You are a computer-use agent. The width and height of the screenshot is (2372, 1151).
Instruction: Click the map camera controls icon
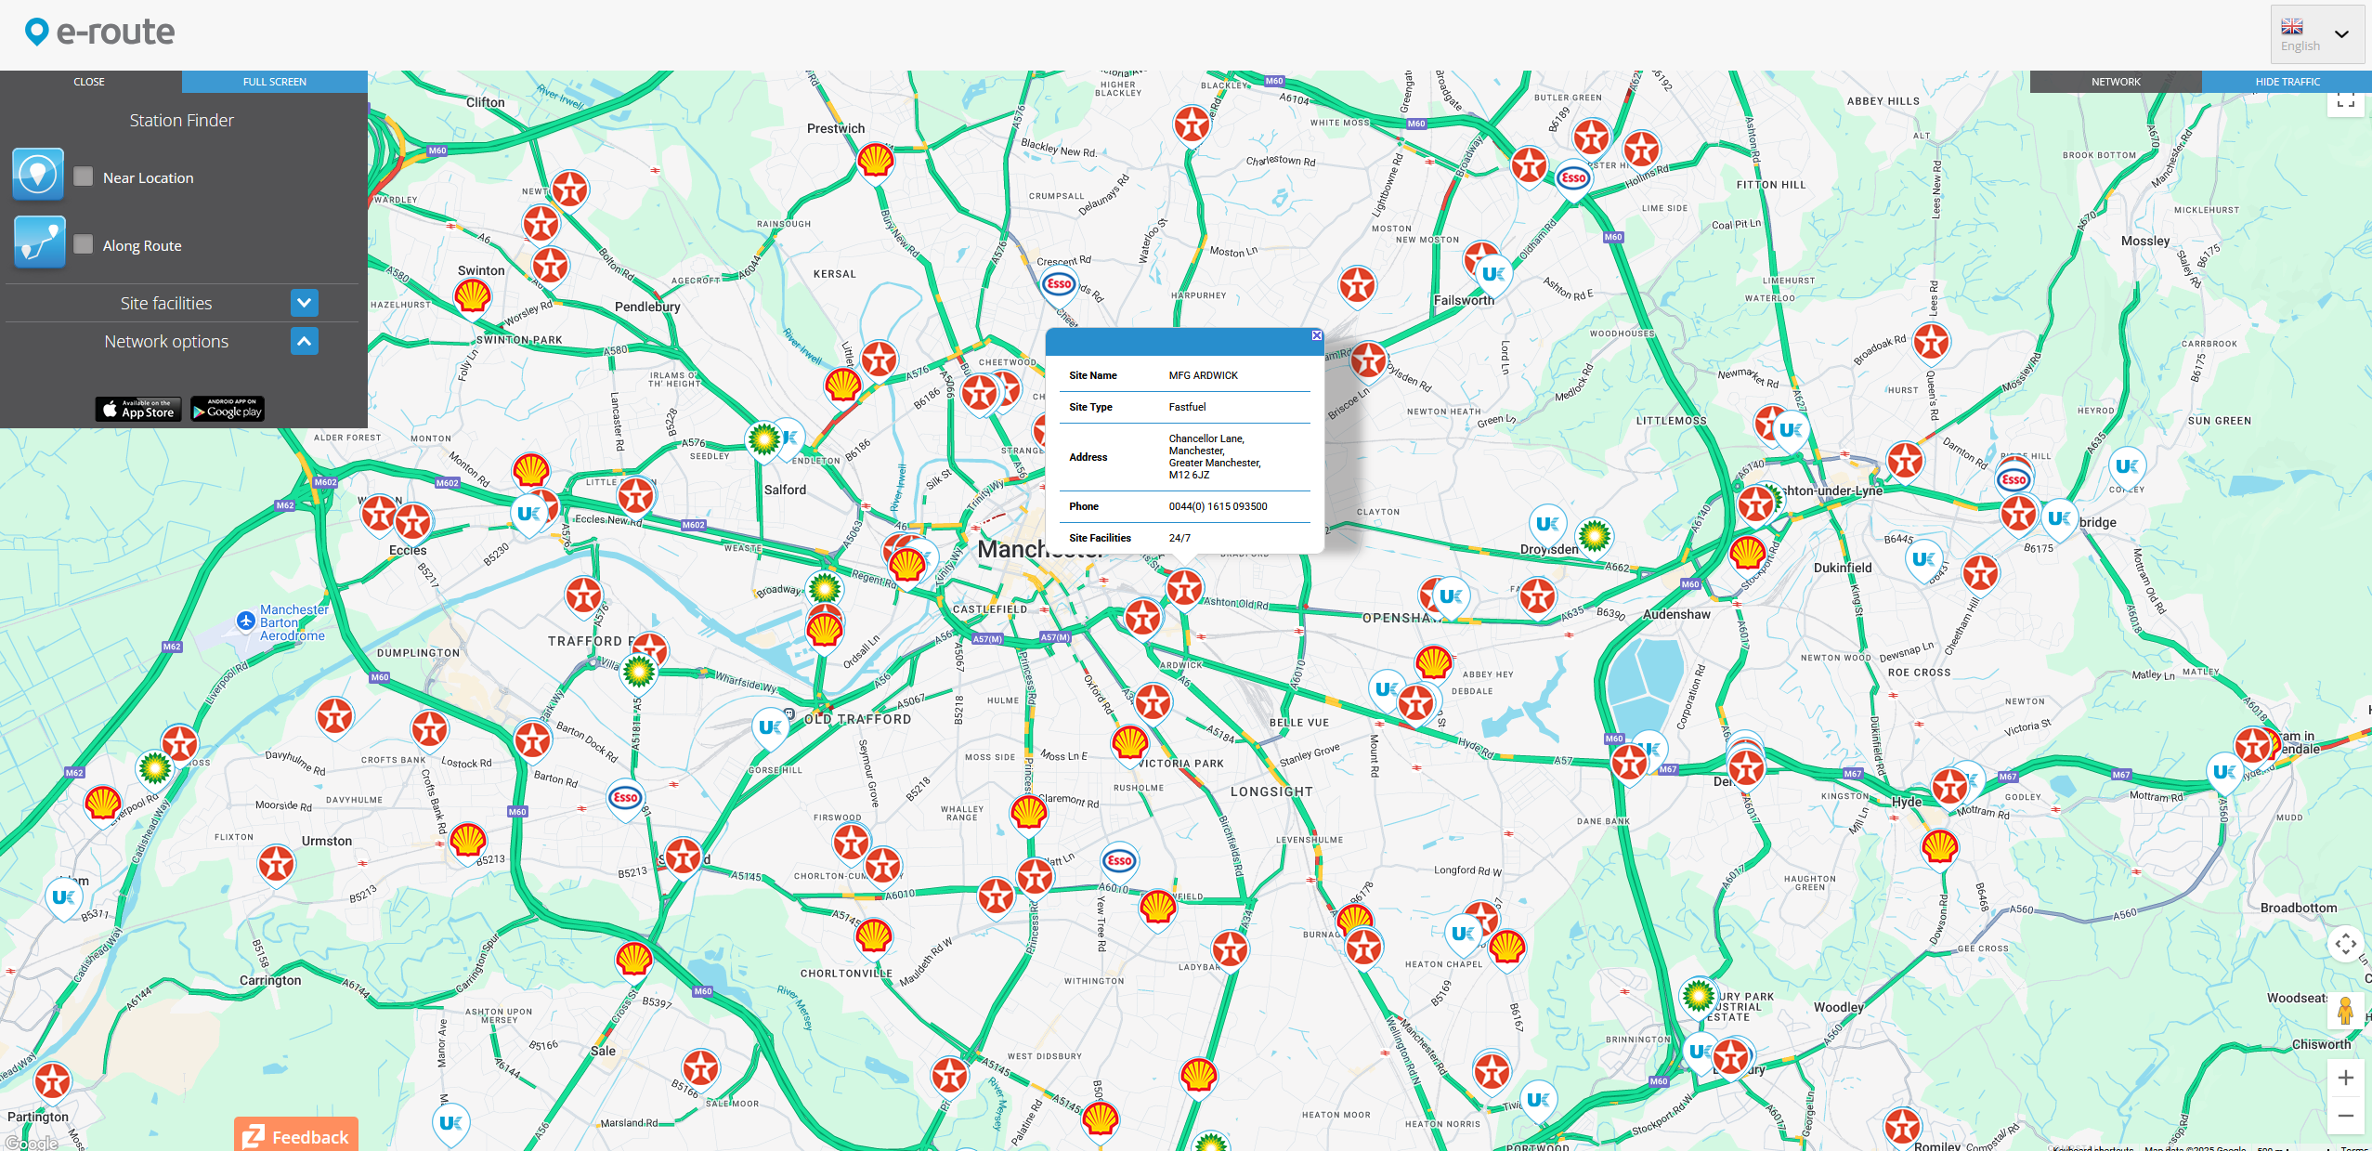2345,945
